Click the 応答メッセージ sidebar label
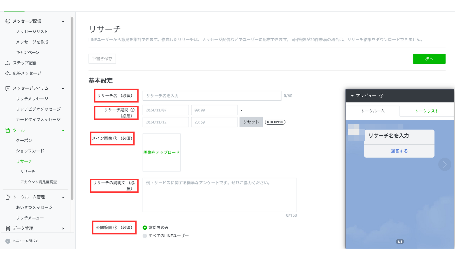Image resolution: width=455 pixels, height=256 pixels. (x=27, y=73)
